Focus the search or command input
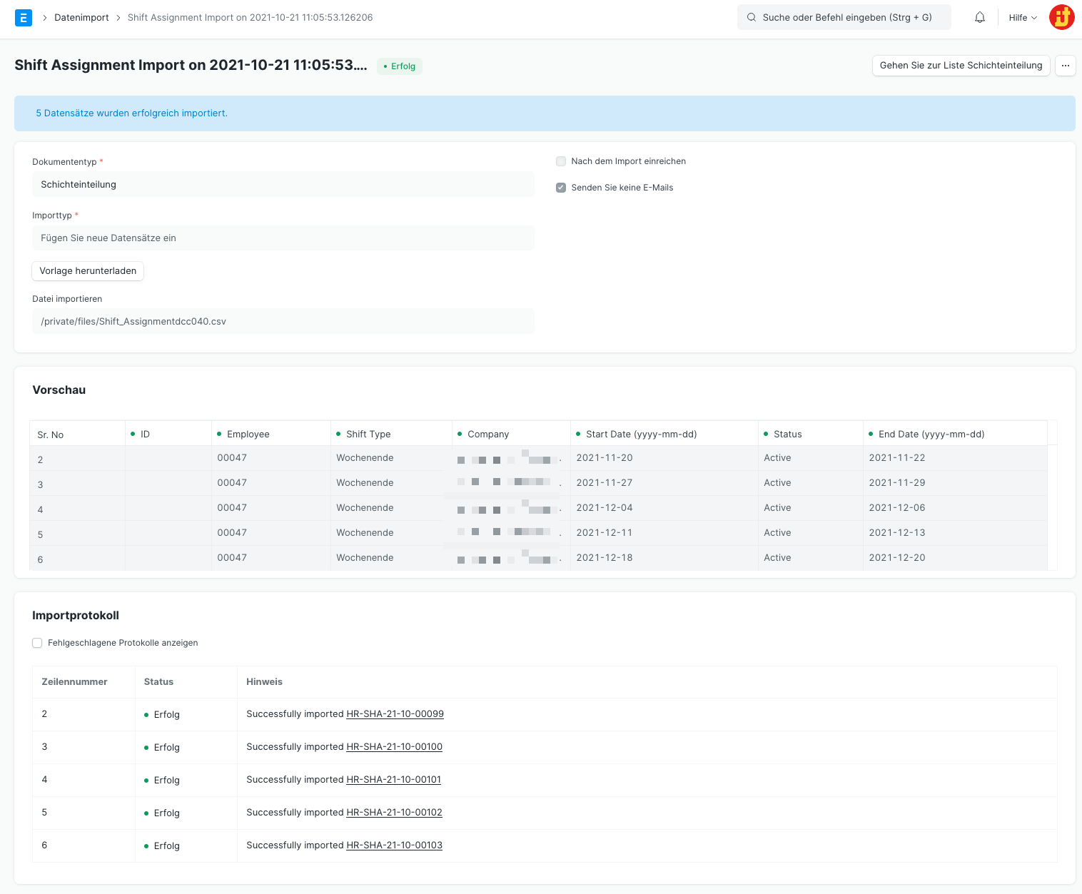The image size is (1082, 894). click(x=844, y=18)
